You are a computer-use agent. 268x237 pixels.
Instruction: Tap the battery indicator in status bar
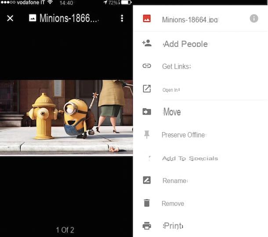tap(126, 2)
